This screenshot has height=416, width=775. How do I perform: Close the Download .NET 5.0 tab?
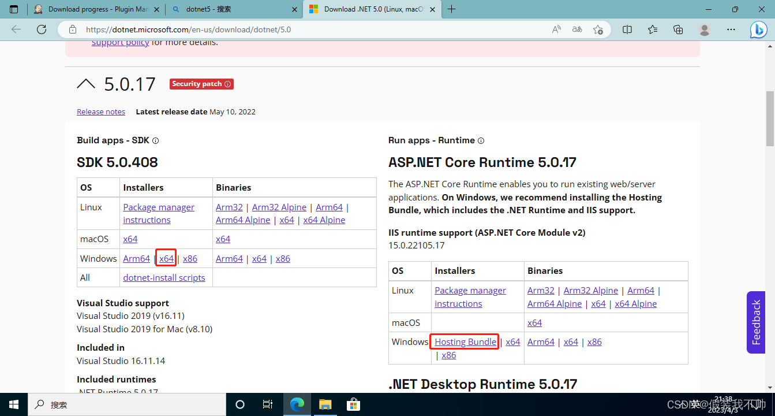(432, 9)
